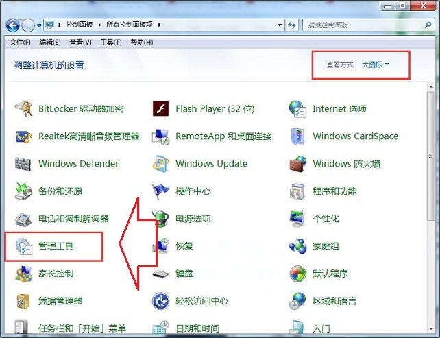Open the 键盘 keyboard icon
440x338 pixels.
[x=160, y=274]
